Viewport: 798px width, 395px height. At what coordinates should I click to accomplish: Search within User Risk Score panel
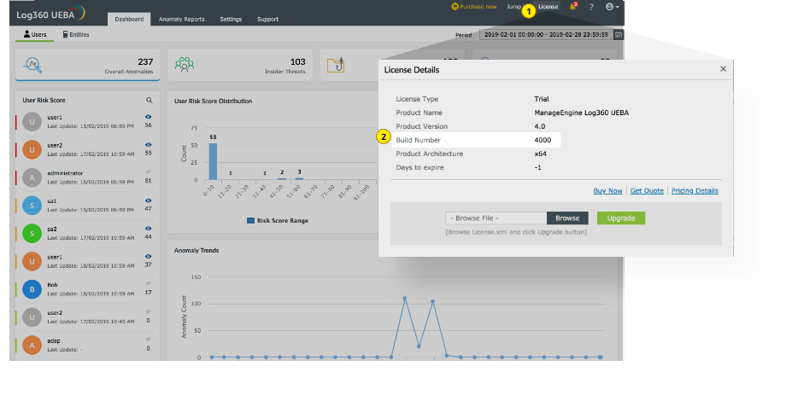pyautogui.click(x=150, y=100)
